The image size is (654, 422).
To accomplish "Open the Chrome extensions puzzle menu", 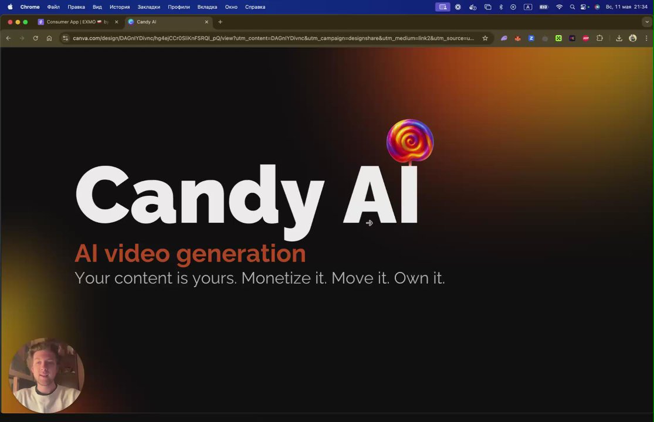I will pos(600,38).
